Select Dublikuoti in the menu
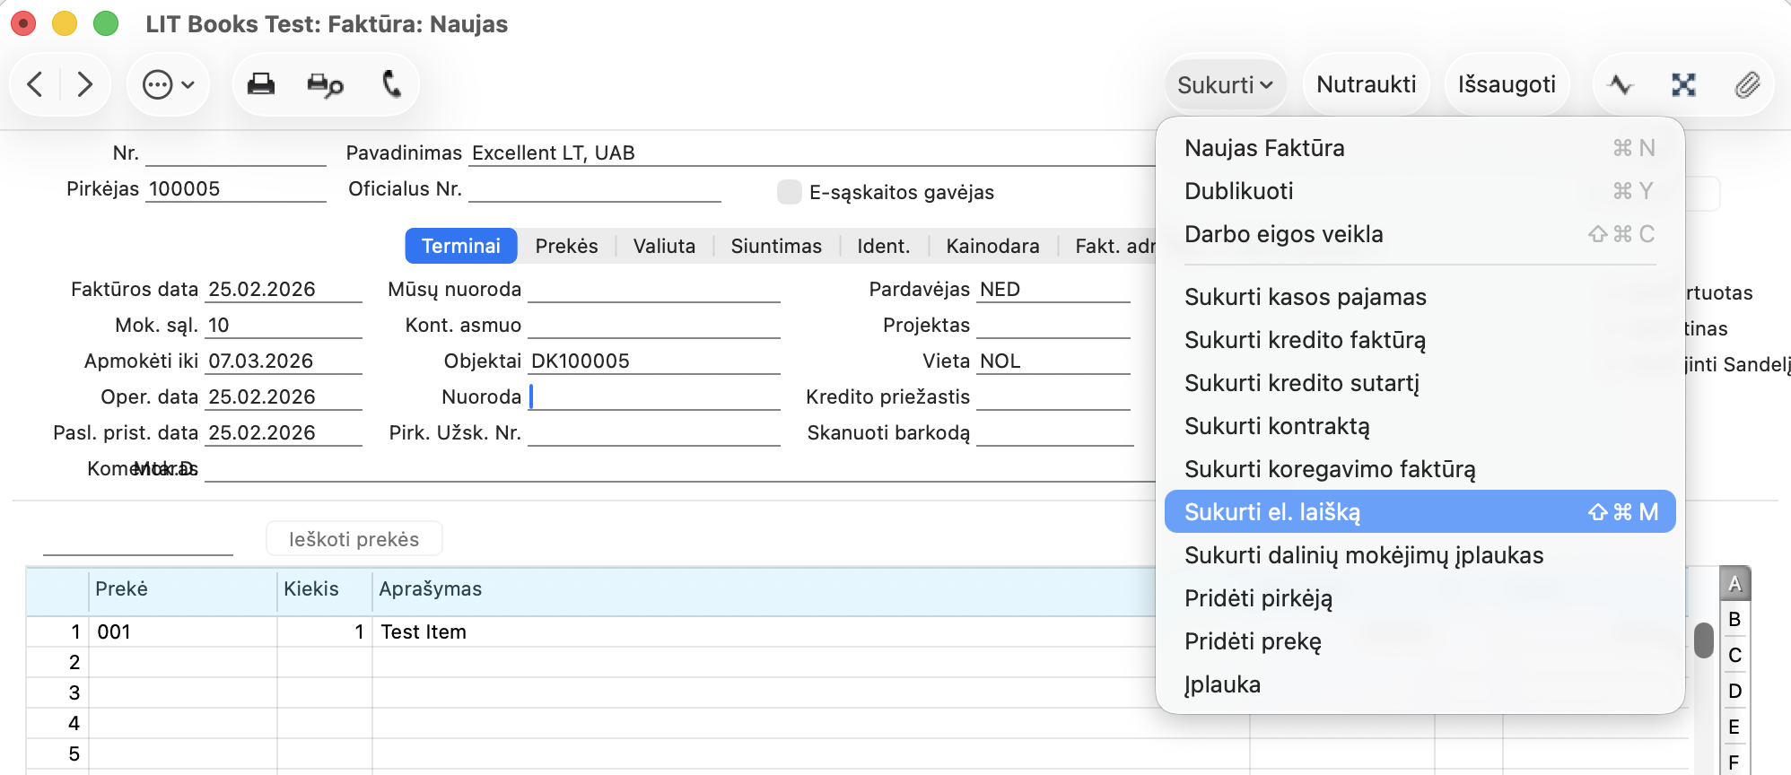The width and height of the screenshot is (1791, 775). (x=1238, y=191)
